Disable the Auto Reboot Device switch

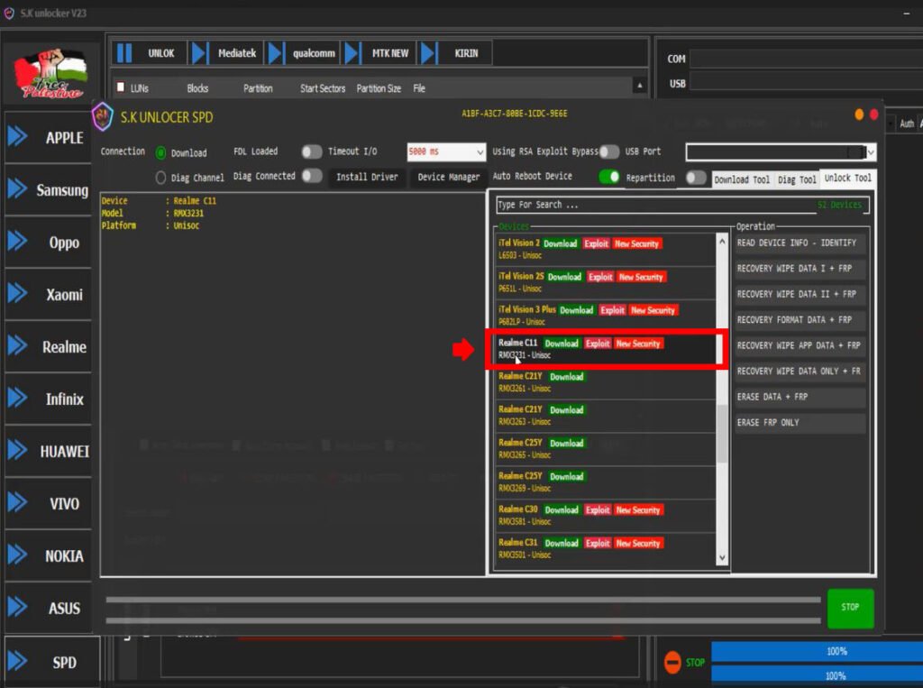tap(609, 177)
